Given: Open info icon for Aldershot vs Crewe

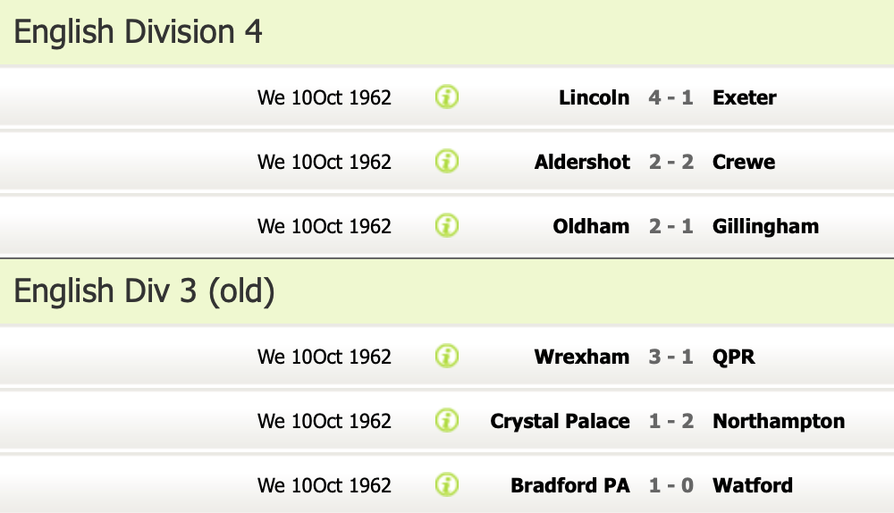Looking at the screenshot, I should tap(447, 162).
